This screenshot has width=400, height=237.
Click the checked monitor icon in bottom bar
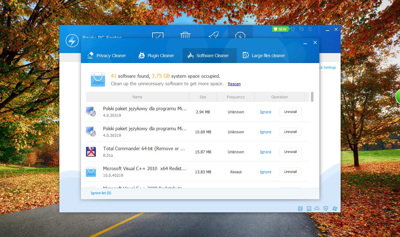coord(309,208)
